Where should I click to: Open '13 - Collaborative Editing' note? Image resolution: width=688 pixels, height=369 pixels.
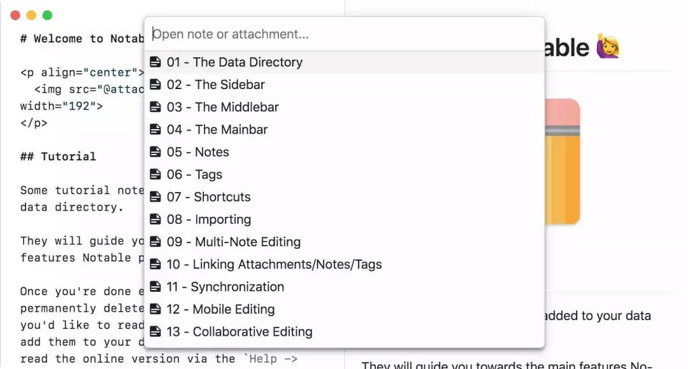[x=345, y=331]
